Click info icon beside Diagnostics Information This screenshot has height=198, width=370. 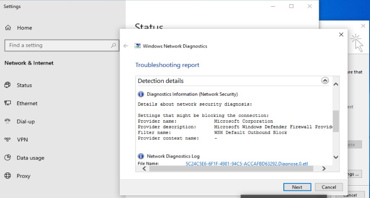tap(141, 94)
